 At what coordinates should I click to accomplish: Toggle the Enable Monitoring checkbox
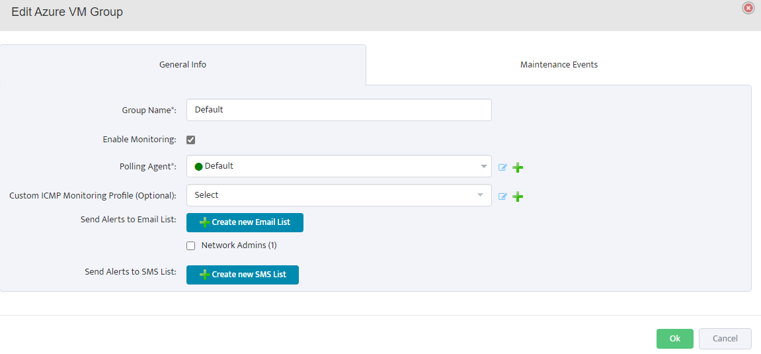pos(190,140)
